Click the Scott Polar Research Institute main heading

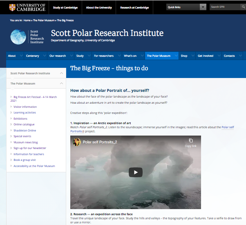[107, 33]
